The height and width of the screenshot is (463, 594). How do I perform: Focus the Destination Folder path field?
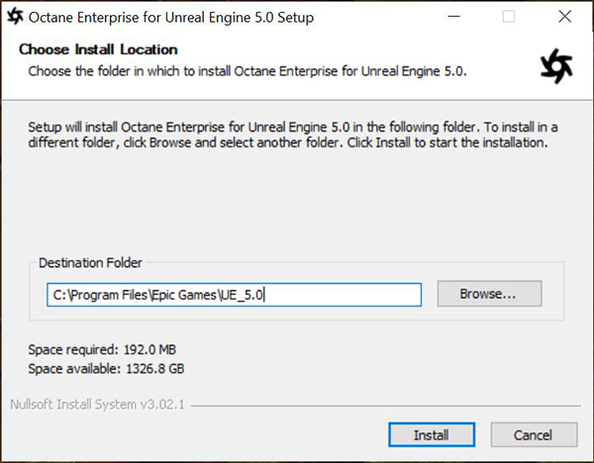234,295
